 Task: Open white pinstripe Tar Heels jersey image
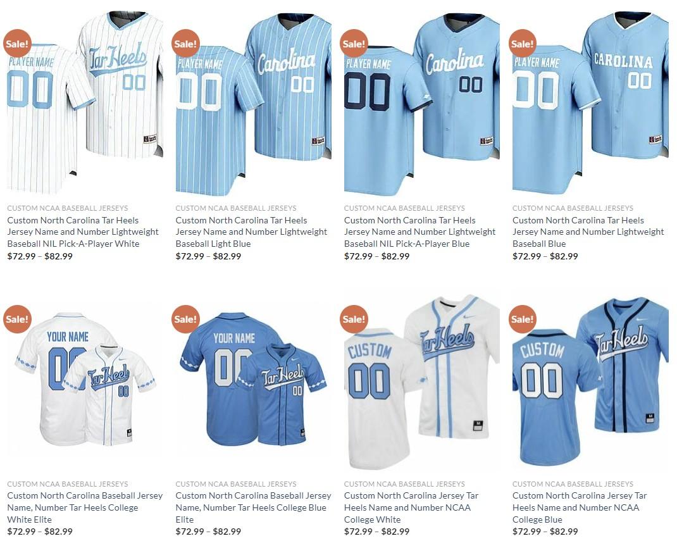pos(85,103)
